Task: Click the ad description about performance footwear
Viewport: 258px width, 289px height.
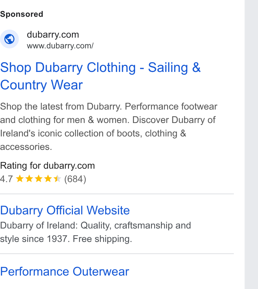Action: pos(109,127)
